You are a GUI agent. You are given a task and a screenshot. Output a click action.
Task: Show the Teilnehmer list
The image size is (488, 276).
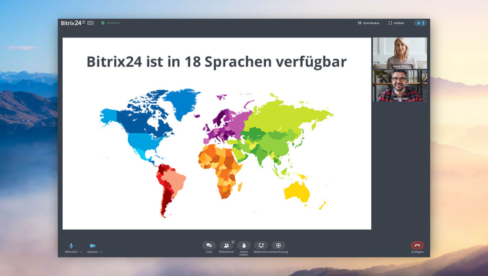point(226,245)
